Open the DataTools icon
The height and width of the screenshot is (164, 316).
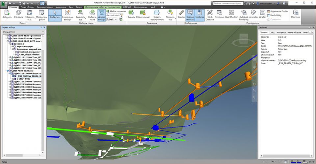click(x=296, y=13)
